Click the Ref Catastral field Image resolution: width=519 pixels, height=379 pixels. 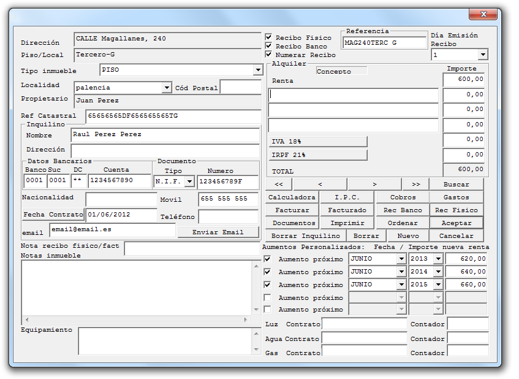(x=173, y=117)
